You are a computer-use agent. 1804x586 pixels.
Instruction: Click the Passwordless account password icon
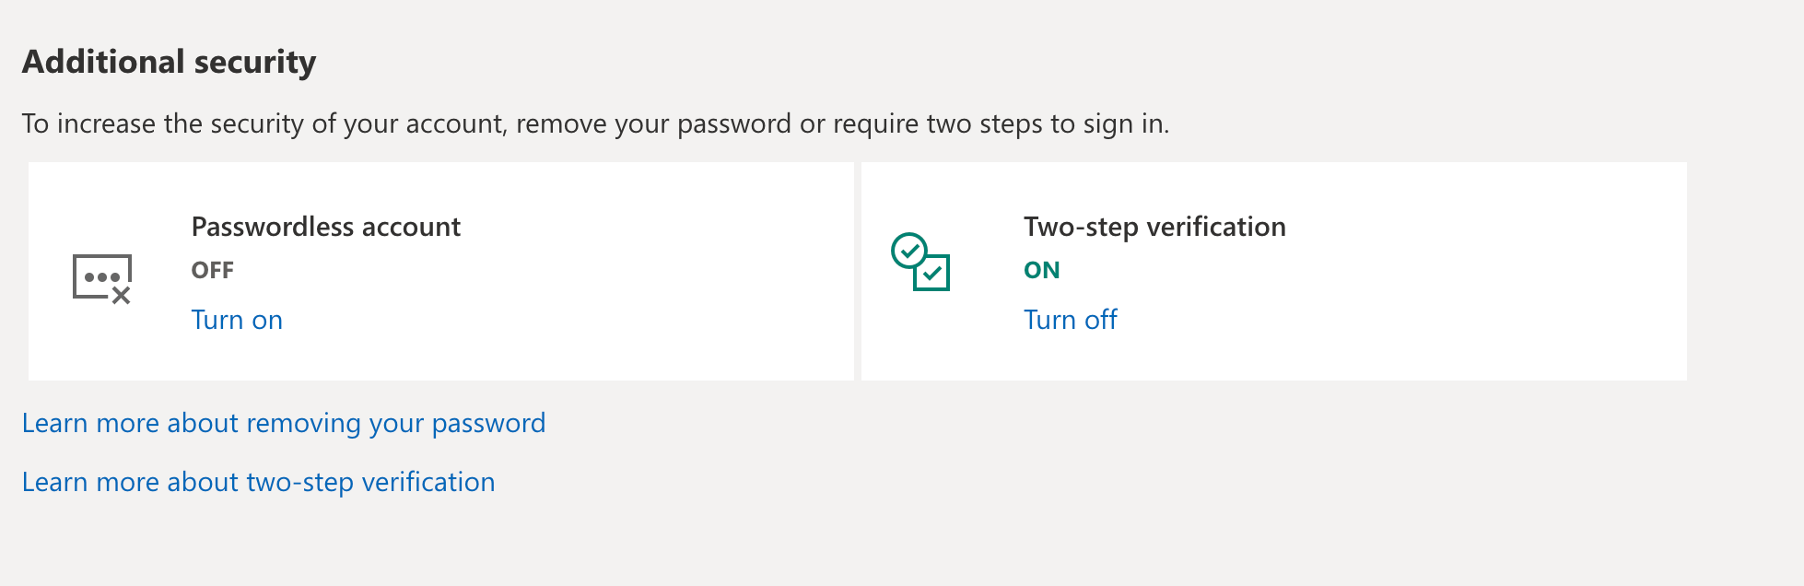(100, 276)
